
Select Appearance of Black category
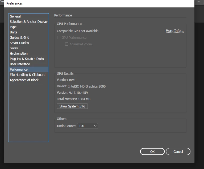click(x=28, y=80)
